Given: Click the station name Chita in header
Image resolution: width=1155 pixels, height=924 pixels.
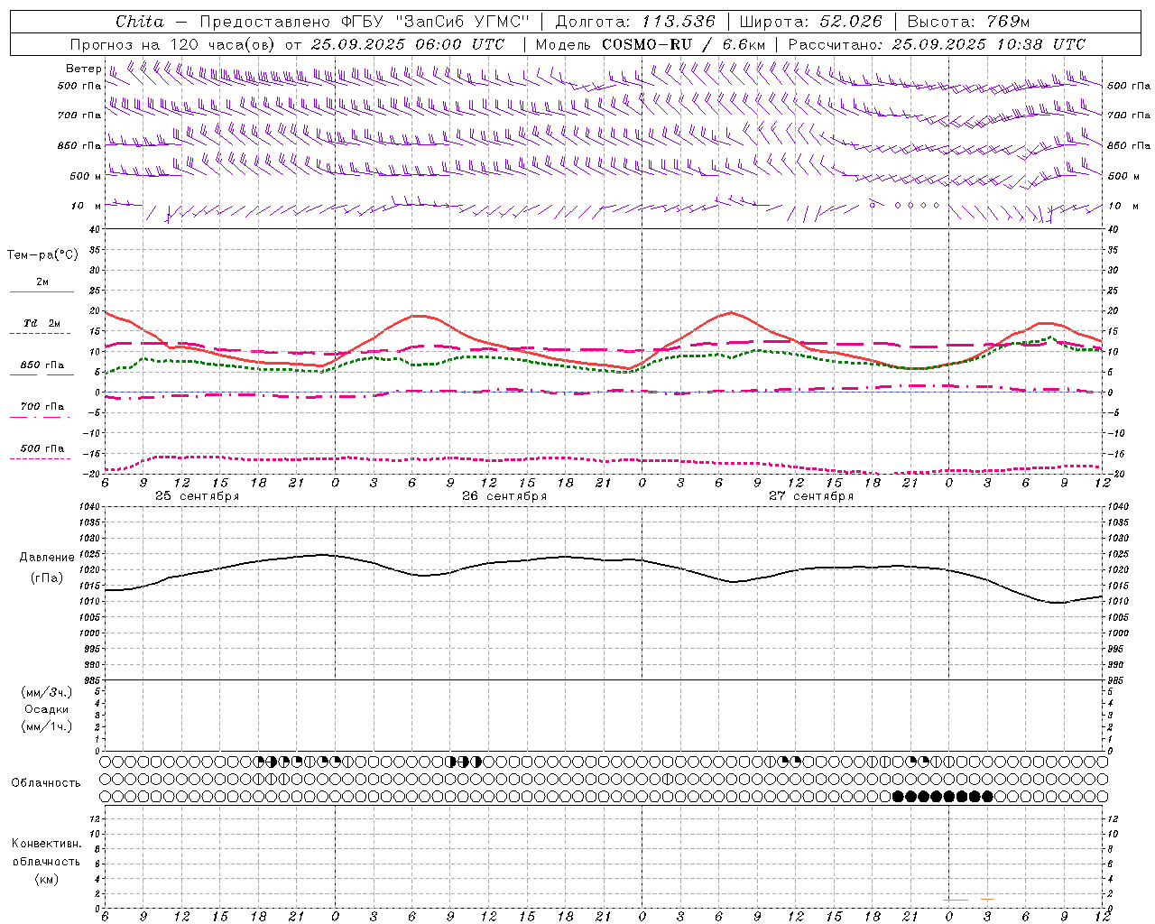Looking at the screenshot, I should pos(140,22).
